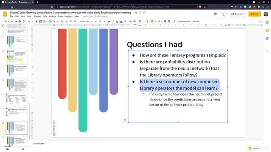Open the Google Keep side panel icon
The image size is (271, 152).
pos(267,30)
